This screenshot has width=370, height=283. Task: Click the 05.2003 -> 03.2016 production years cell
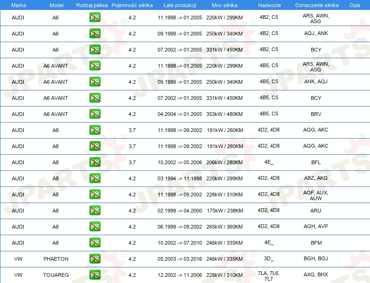click(x=180, y=259)
